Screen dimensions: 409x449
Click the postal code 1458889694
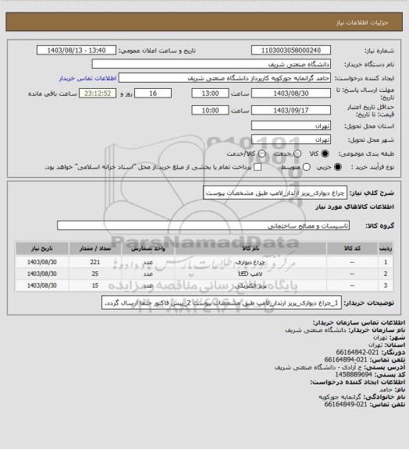click(x=354, y=374)
